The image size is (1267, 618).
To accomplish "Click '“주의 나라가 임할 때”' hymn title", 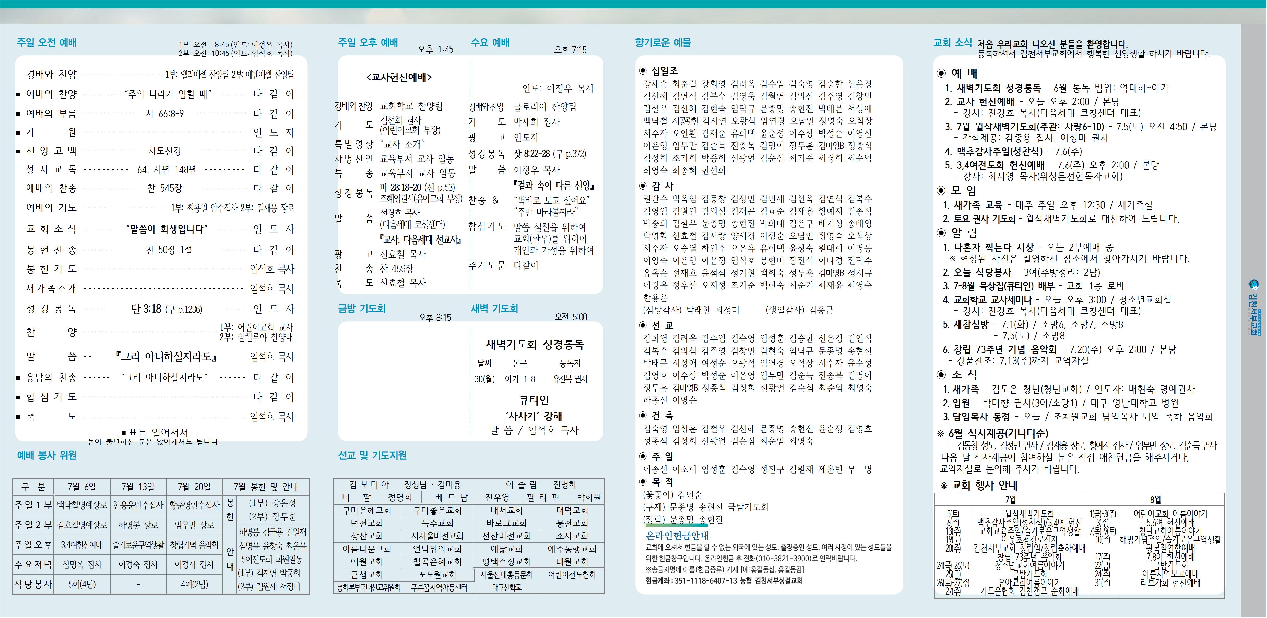I will (168, 94).
